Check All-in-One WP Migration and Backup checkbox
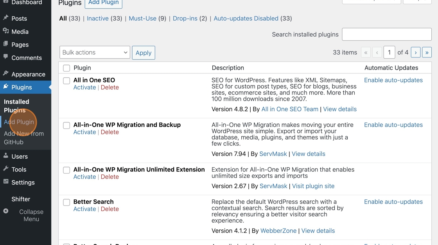Viewport: 438px width, 245px height. [66, 125]
